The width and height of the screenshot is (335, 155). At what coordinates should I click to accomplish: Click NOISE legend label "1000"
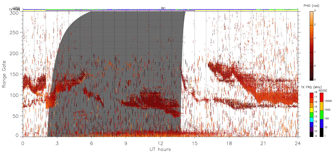click(328, 110)
